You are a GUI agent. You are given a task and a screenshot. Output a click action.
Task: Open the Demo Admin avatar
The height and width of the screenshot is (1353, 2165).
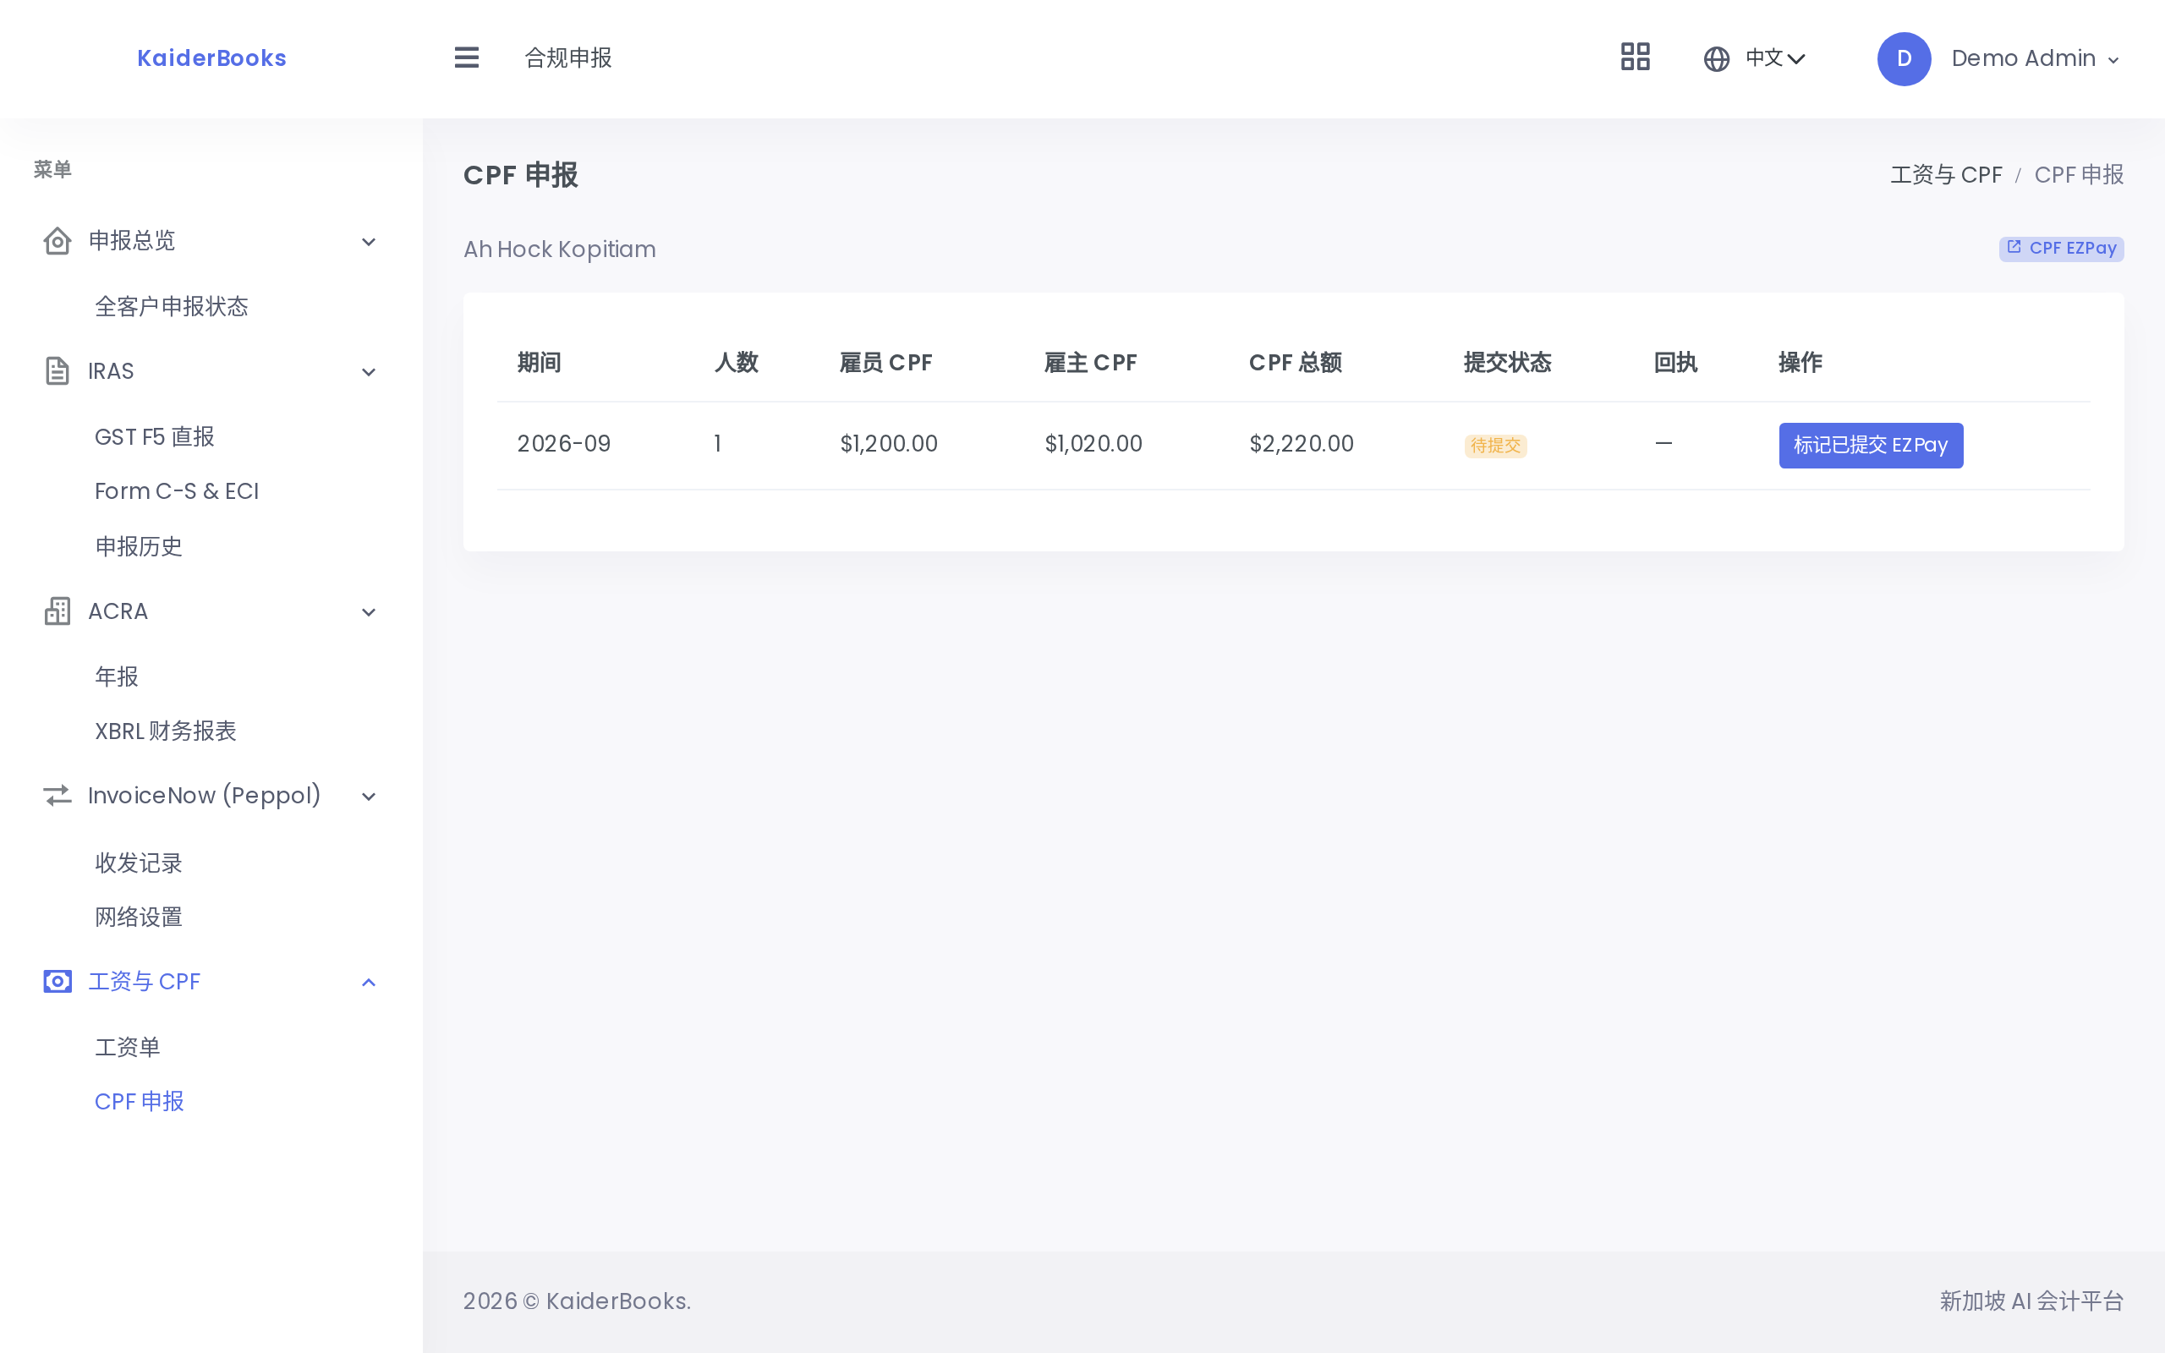tap(1904, 59)
